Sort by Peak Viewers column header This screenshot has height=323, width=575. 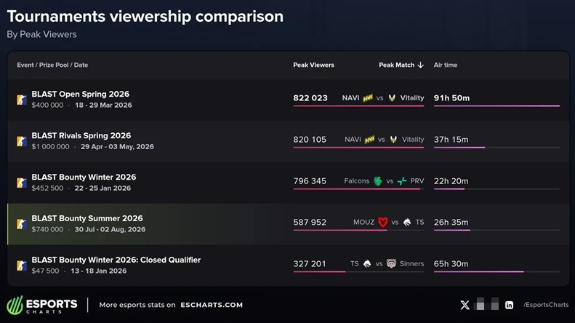[x=313, y=65]
